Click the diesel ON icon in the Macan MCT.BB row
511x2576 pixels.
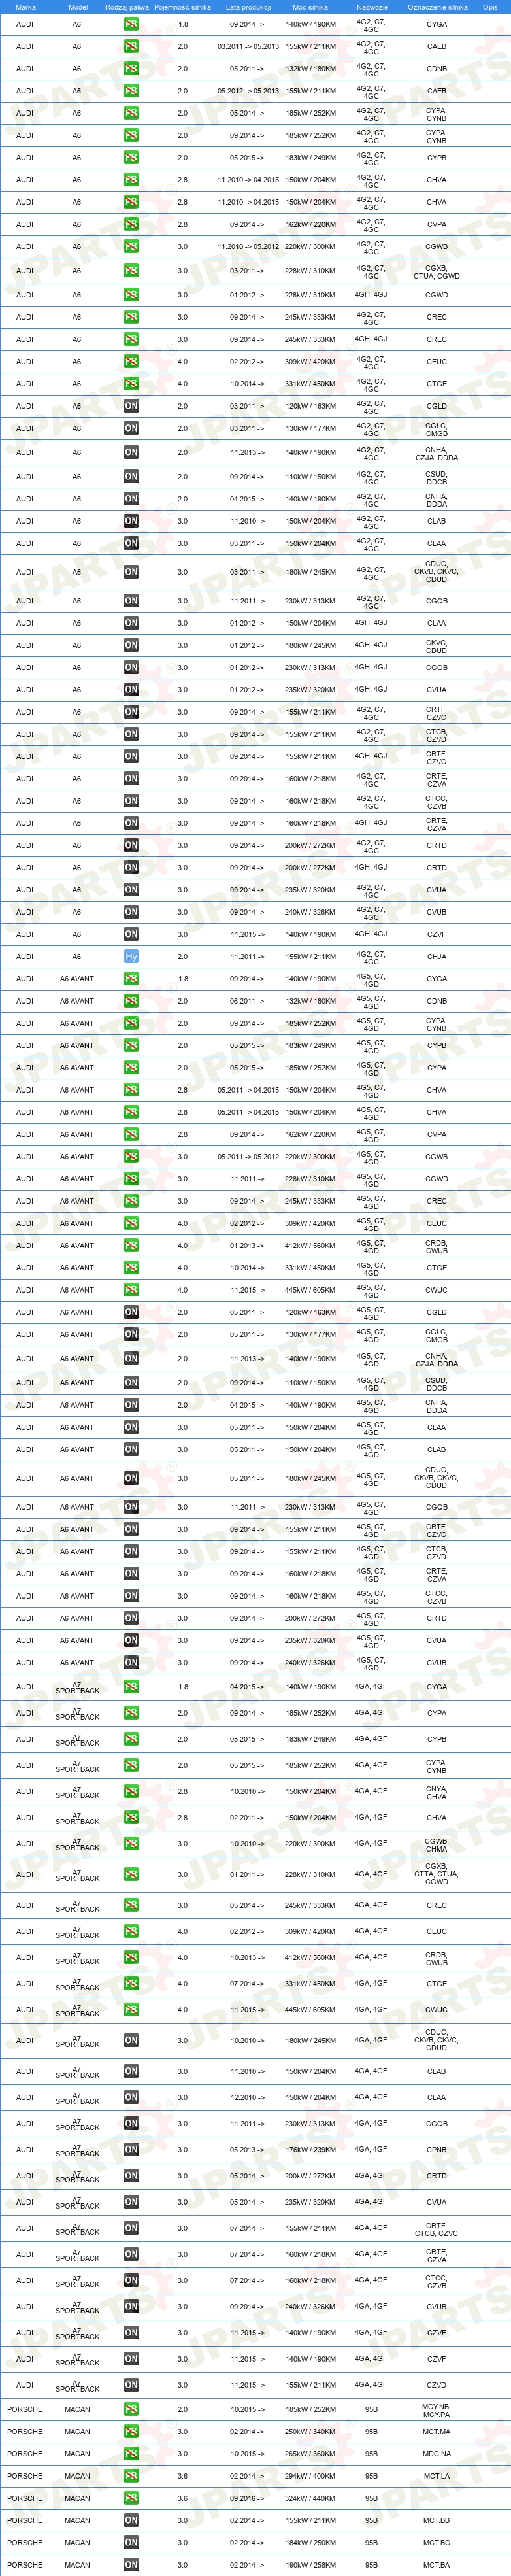pos(131,2520)
